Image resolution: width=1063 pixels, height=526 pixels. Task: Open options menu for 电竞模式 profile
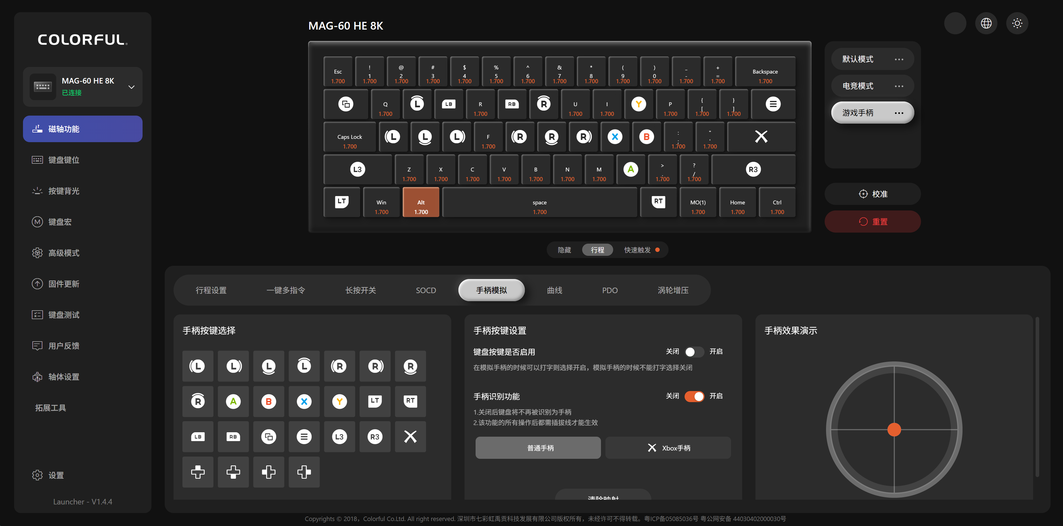[x=899, y=86]
